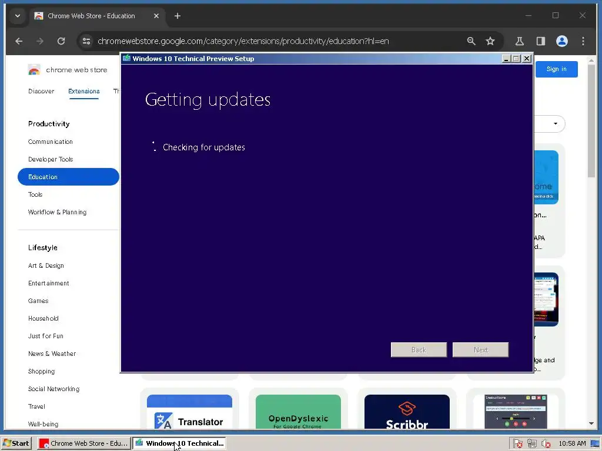The width and height of the screenshot is (602, 451).
Task: Open the Just for Fun category
Action: click(x=46, y=336)
